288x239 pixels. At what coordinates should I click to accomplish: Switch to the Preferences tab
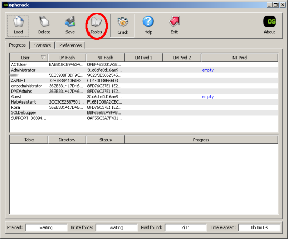tap(70, 45)
